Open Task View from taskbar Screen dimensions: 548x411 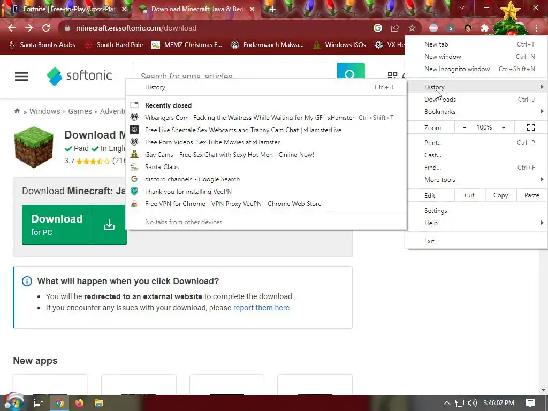[39, 403]
